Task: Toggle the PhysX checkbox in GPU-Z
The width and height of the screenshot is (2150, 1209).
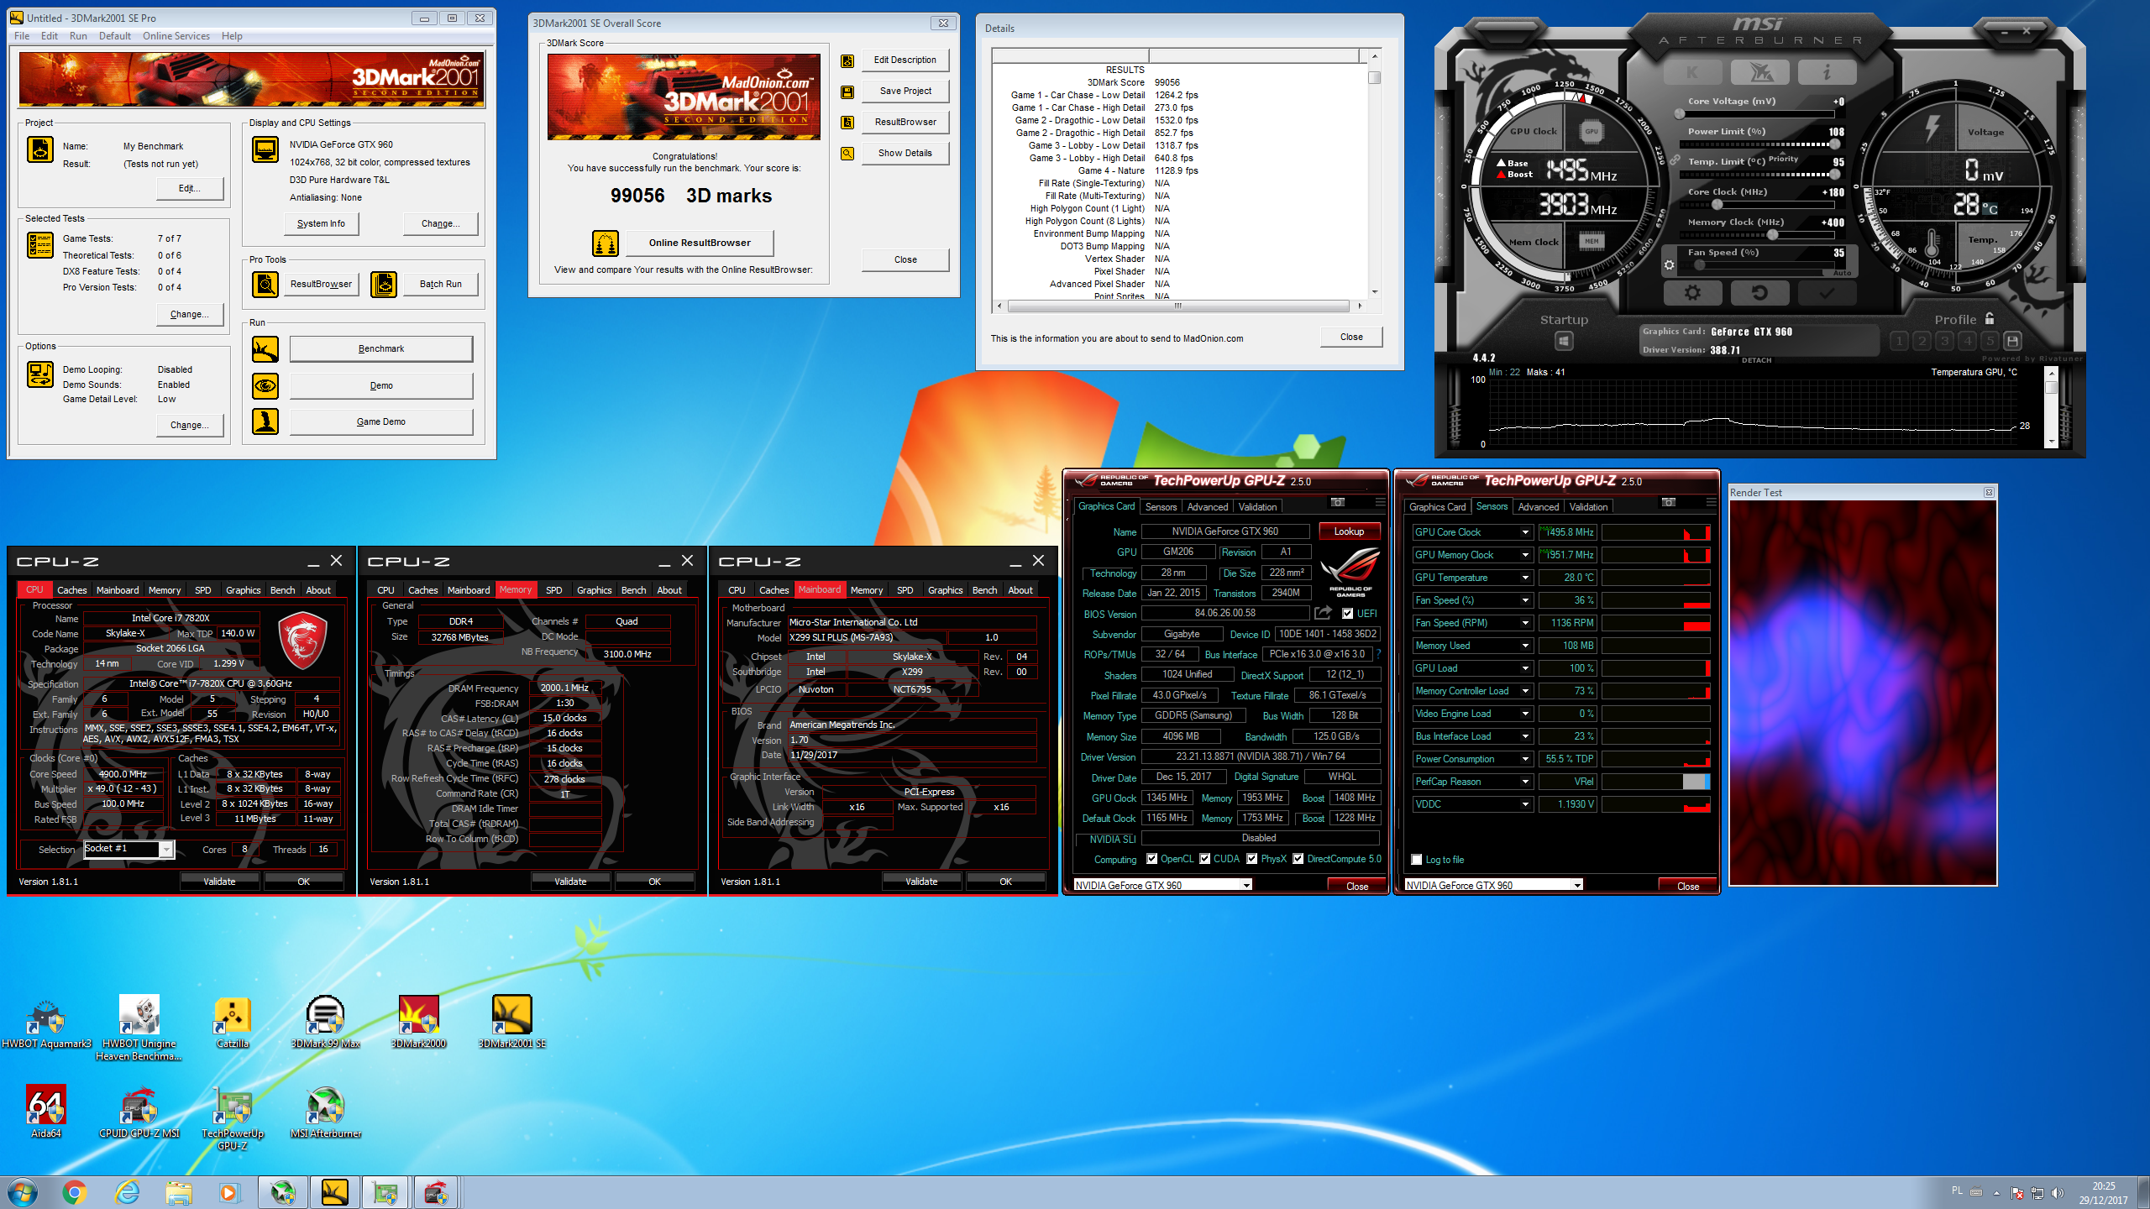Action: [x=1252, y=859]
